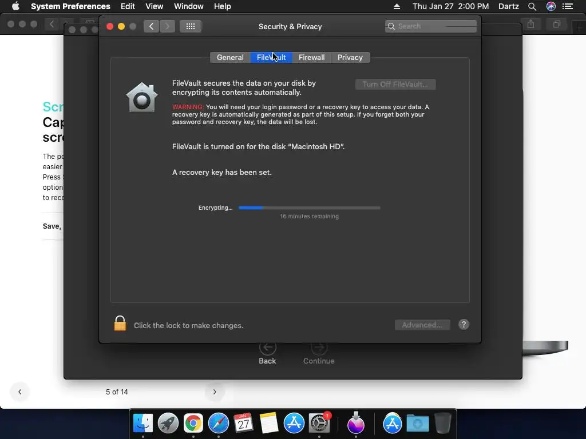
Task: Open the Edit menu
Action: [128, 6]
